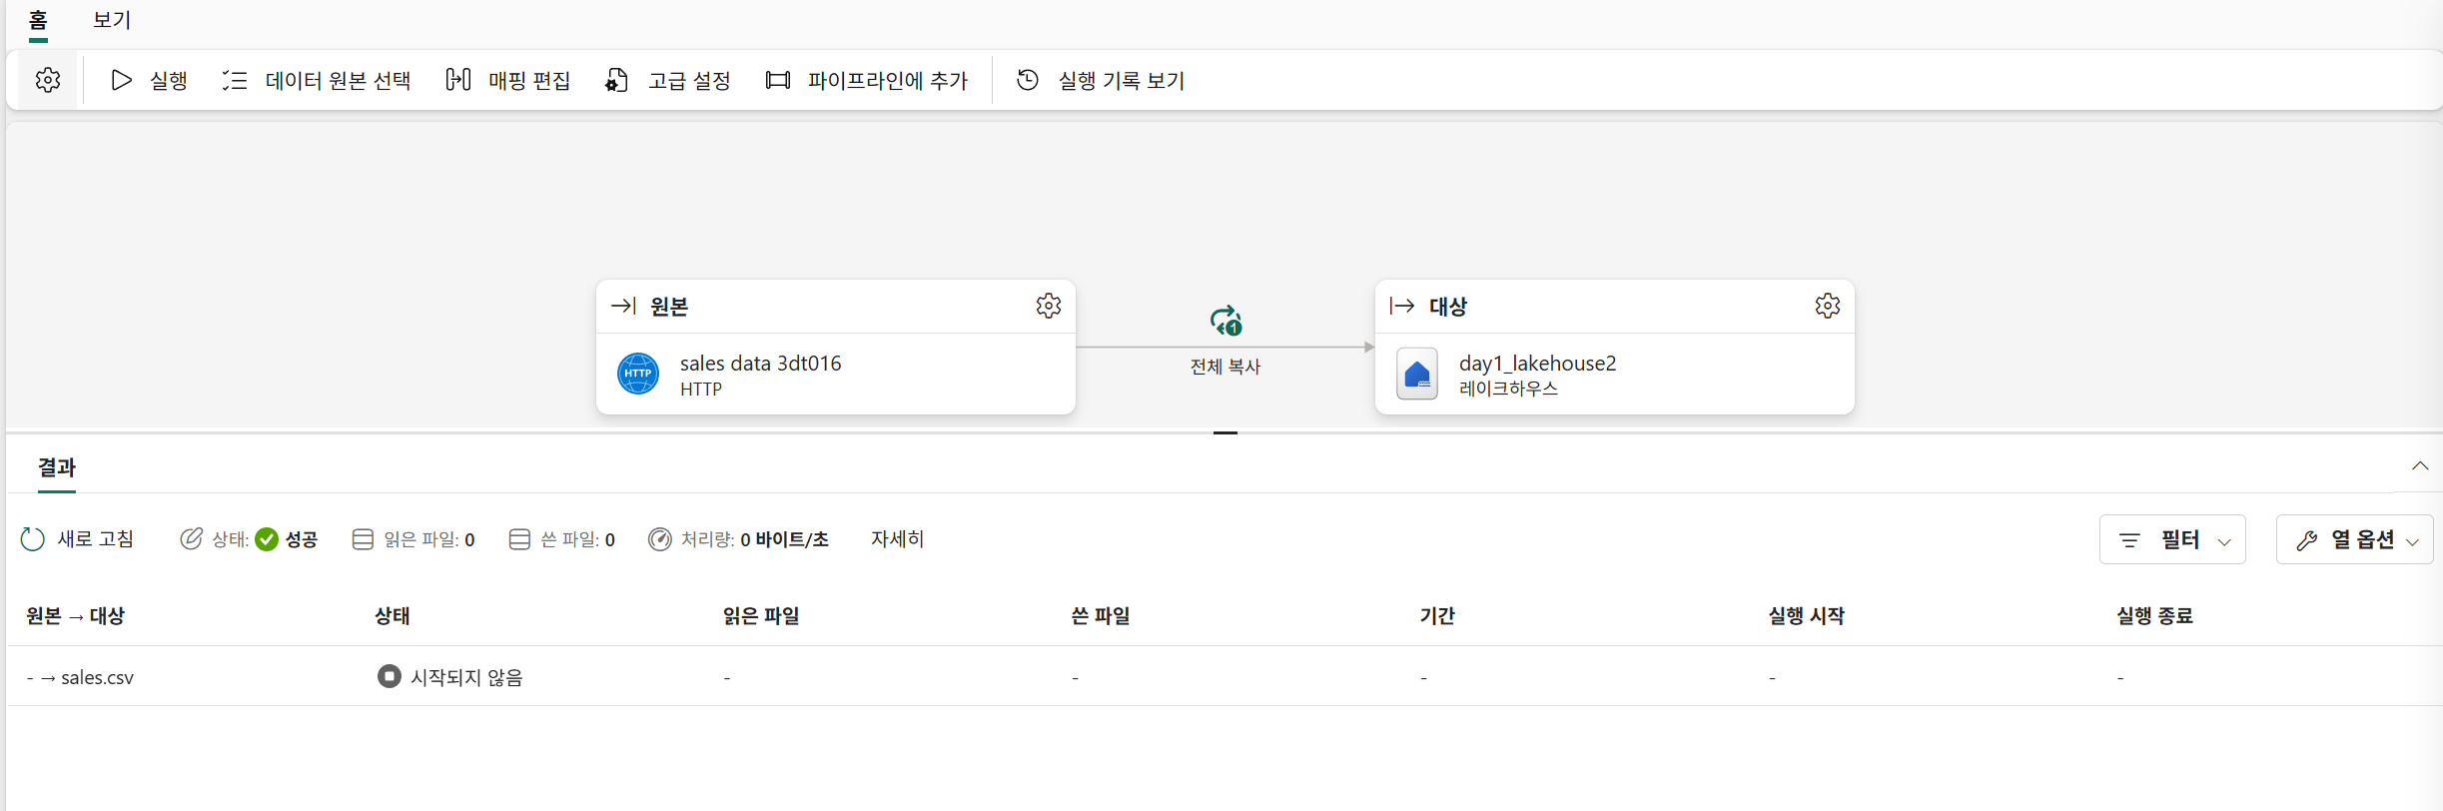The image size is (2443, 811).
Task: Open 매핑 편집 mapping editor icon
Action: [x=457, y=80]
